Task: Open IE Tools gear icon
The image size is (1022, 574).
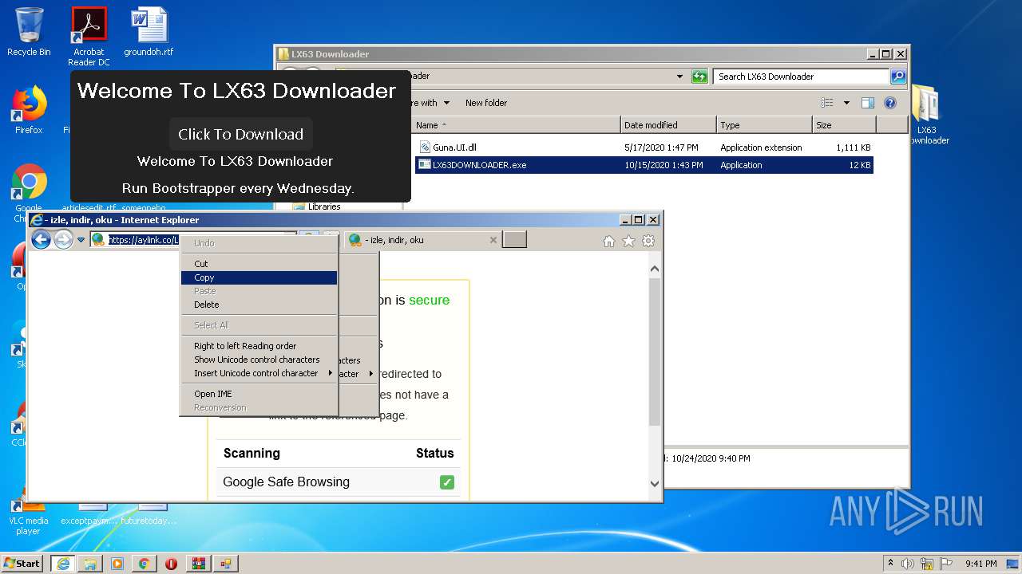Action: tap(648, 241)
